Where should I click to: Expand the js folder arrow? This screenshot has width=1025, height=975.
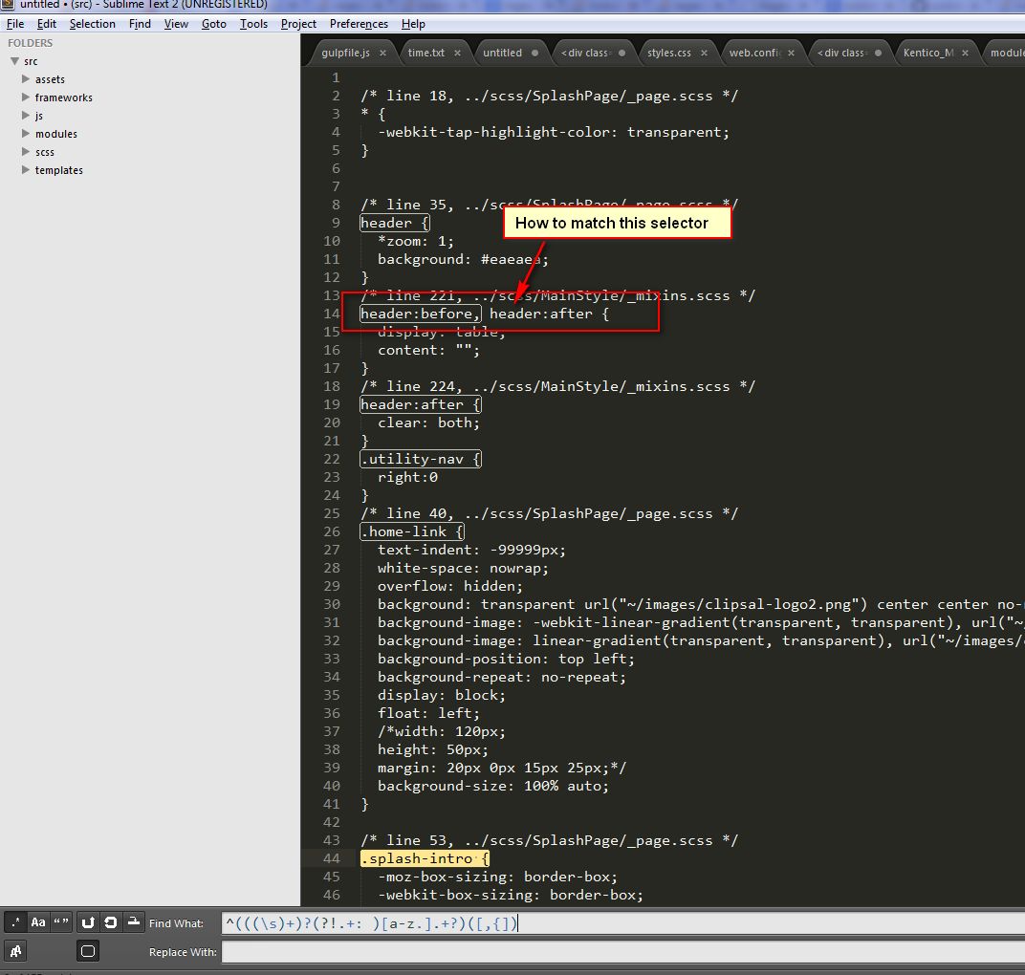coord(26,116)
